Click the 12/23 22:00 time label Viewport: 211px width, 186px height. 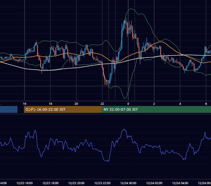(x=102, y=183)
